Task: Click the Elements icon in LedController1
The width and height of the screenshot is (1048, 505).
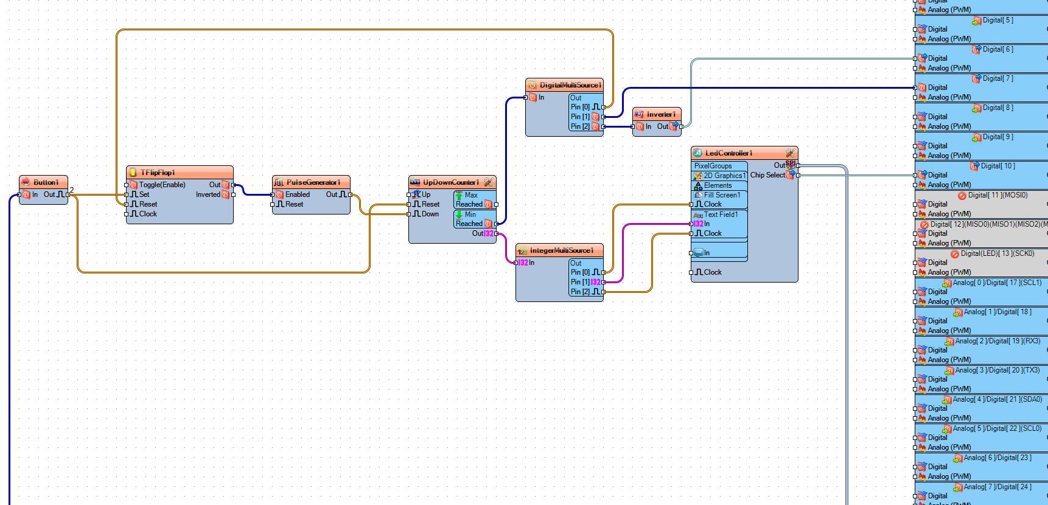Action: tap(698, 185)
